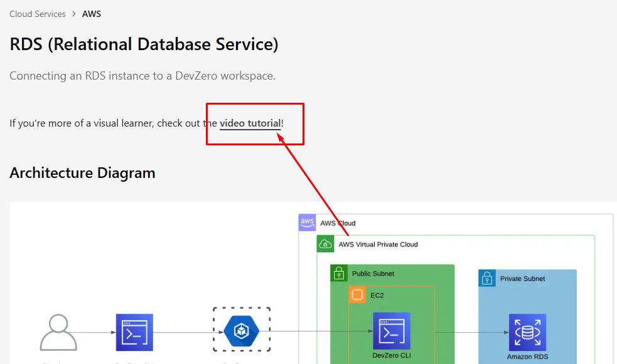
Task: Click the cube icon in dashed box
Action: tap(242, 330)
